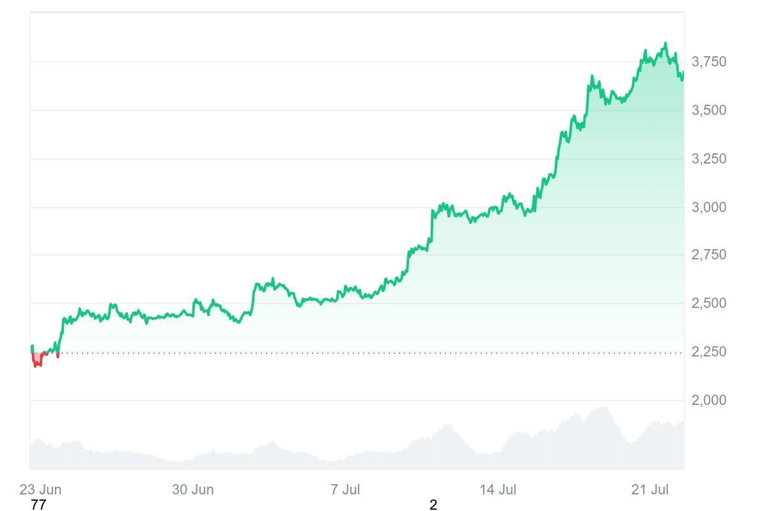Select the 3,250 price axis label

[x=709, y=159]
